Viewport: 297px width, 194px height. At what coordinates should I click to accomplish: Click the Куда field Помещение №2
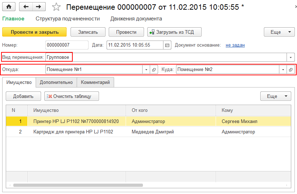(x=228, y=70)
